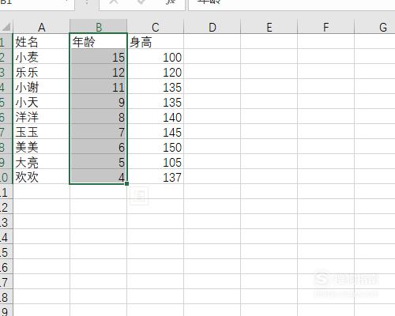This screenshot has height=316, width=395.
Task: Click the age cell with value 7
Action: click(x=99, y=132)
